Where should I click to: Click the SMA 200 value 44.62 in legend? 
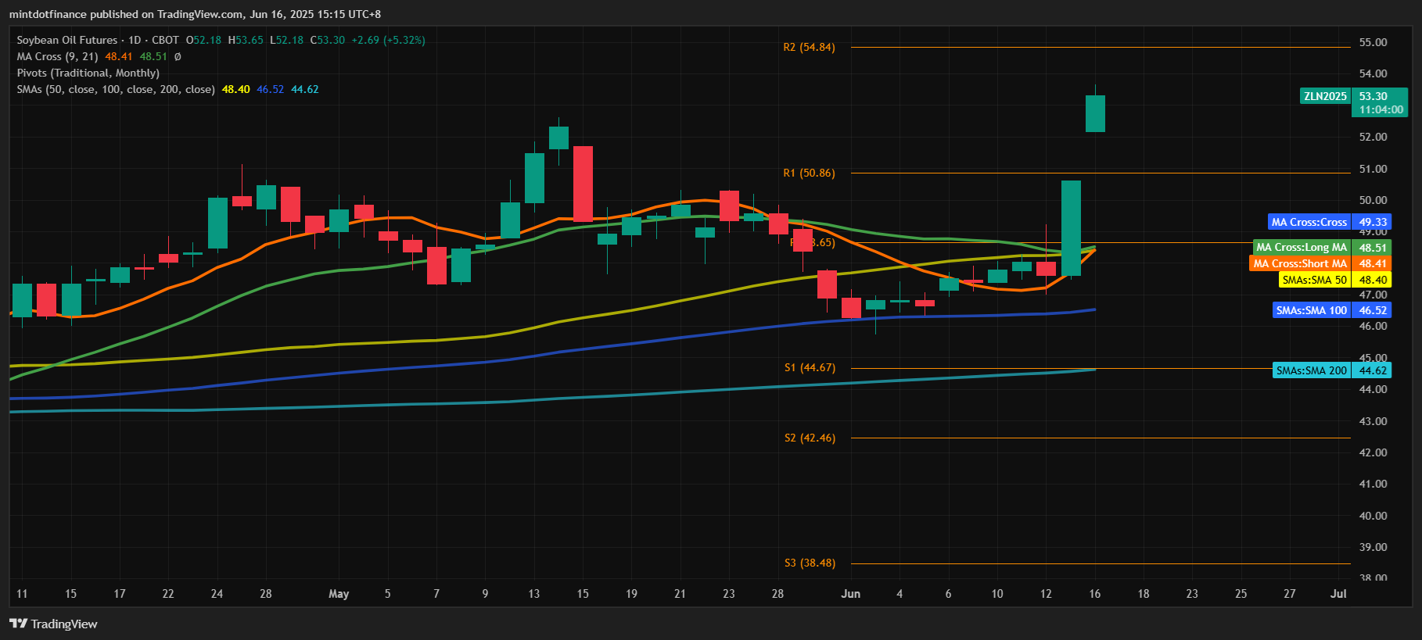(305, 89)
